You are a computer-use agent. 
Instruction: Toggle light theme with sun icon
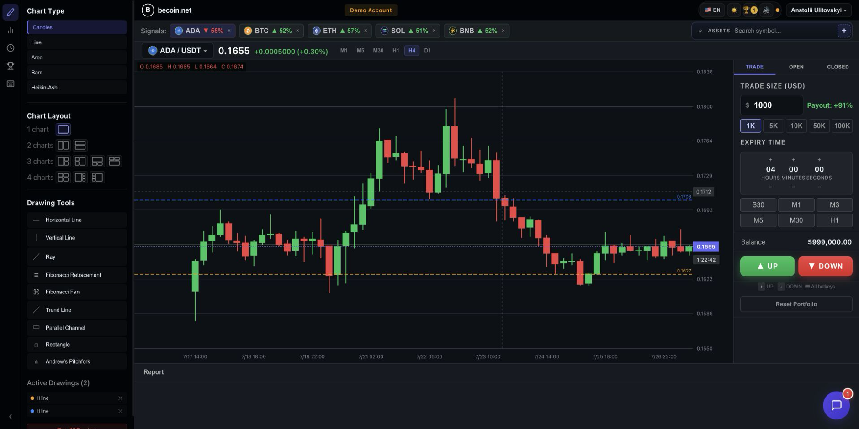point(734,10)
